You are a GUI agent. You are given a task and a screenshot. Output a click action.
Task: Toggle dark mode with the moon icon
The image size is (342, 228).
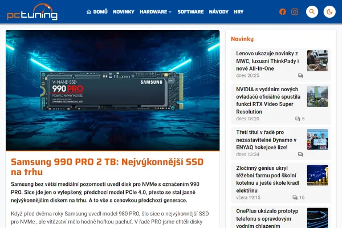coord(329,12)
